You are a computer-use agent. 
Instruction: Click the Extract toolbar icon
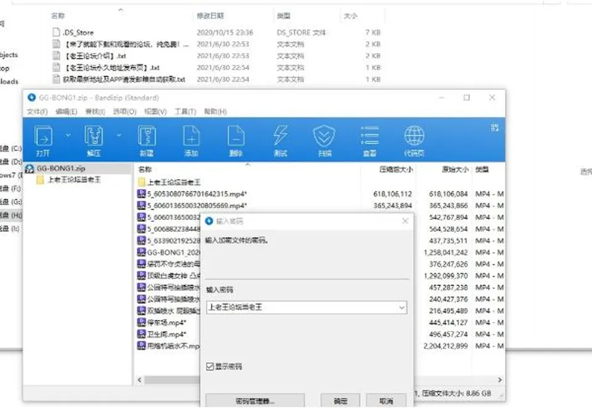point(93,141)
